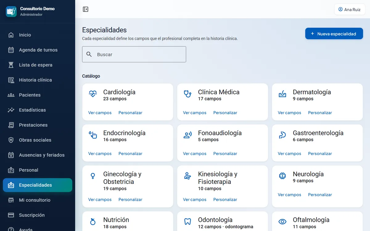Click Personalizar for Endocrinología
The height and width of the screenshot is (231, 370).
(x=130, y=154)
